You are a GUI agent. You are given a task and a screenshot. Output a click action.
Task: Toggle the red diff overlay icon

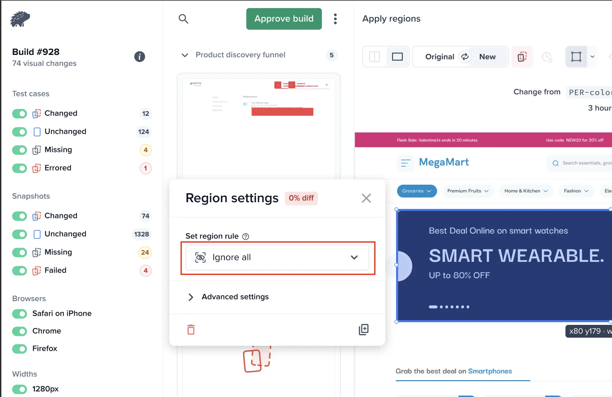click(522, 57)
